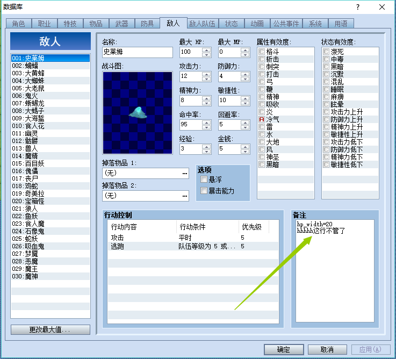This screenshot has width=396, height=359.
Task: Click the 名称 input field
Action: [138, 52]
